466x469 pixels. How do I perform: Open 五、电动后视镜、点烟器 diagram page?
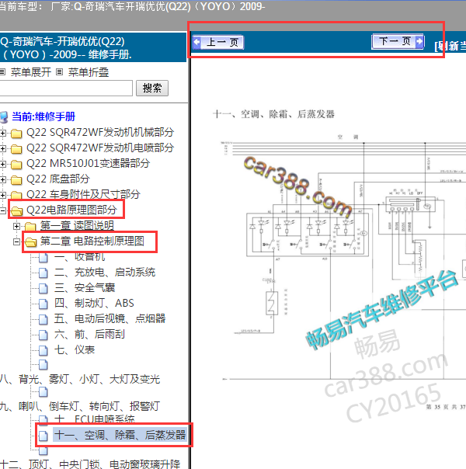[x=110, y=319]
